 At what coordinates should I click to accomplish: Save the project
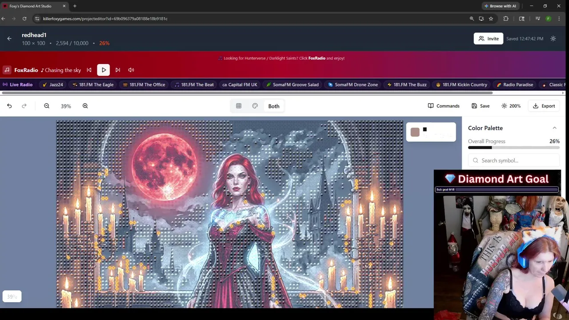[481, 106]
